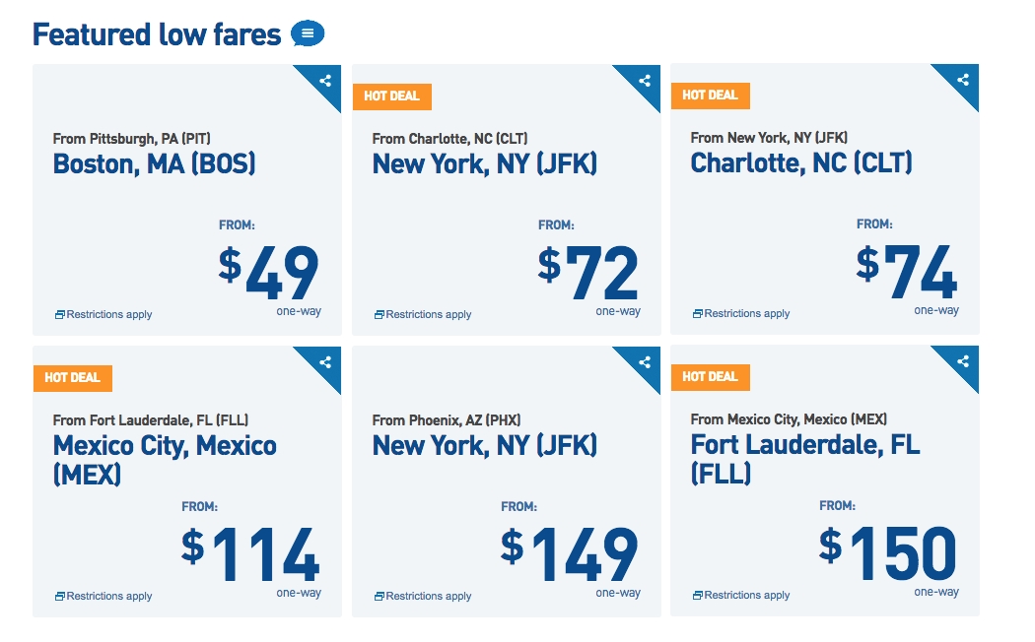
Task: Share the New York to Charlotte fare
Action: (x=963, y=80)
